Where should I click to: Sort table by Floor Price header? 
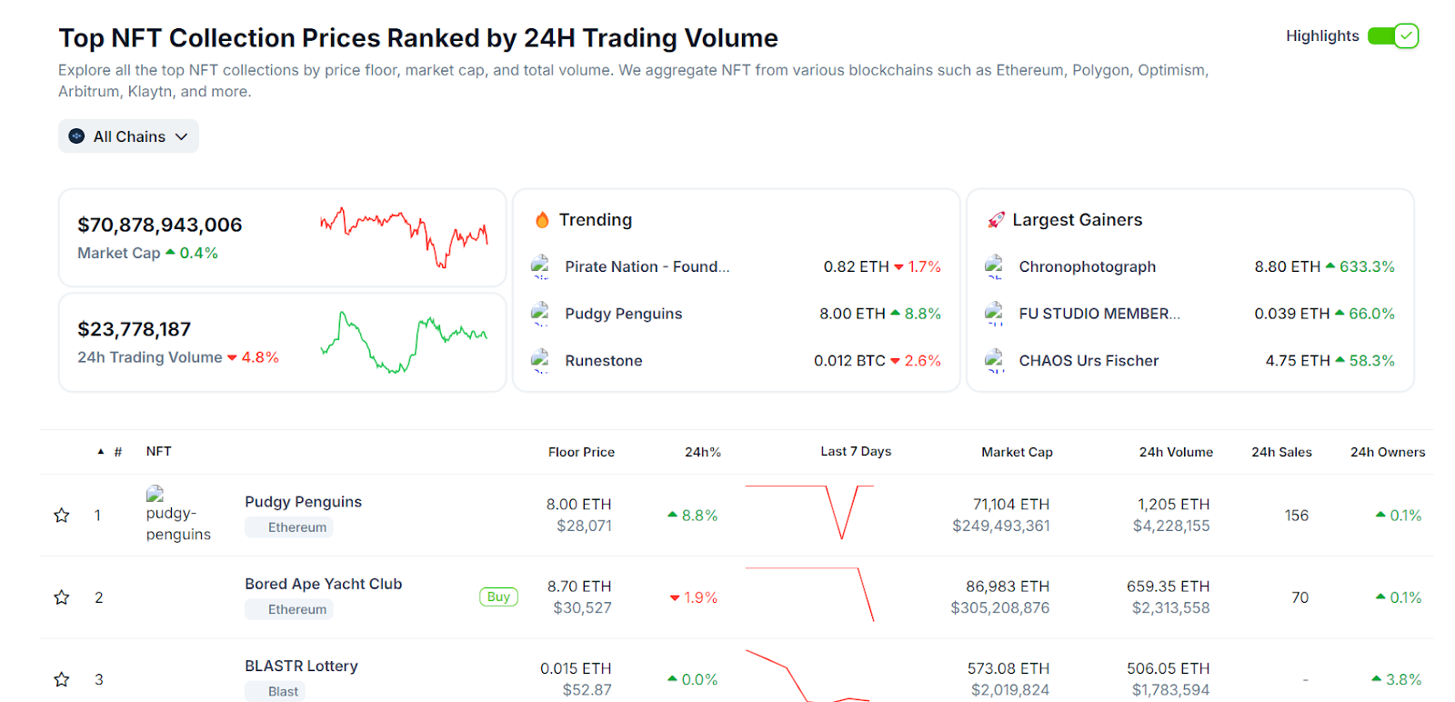[x=581, y=452]
